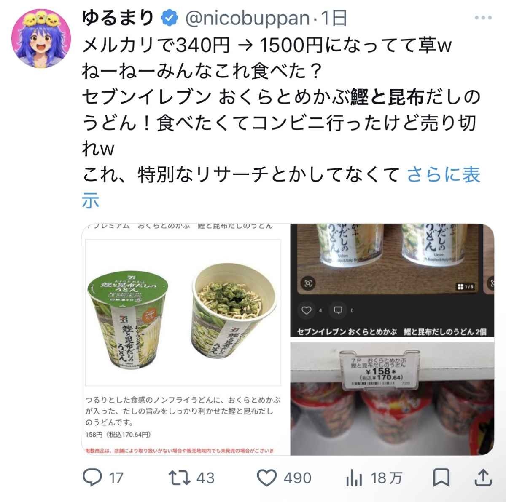Like the post with the heart icon

coord(266,478)
